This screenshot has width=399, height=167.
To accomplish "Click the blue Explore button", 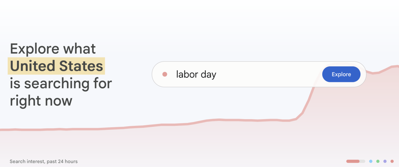I will click(341, 74).
